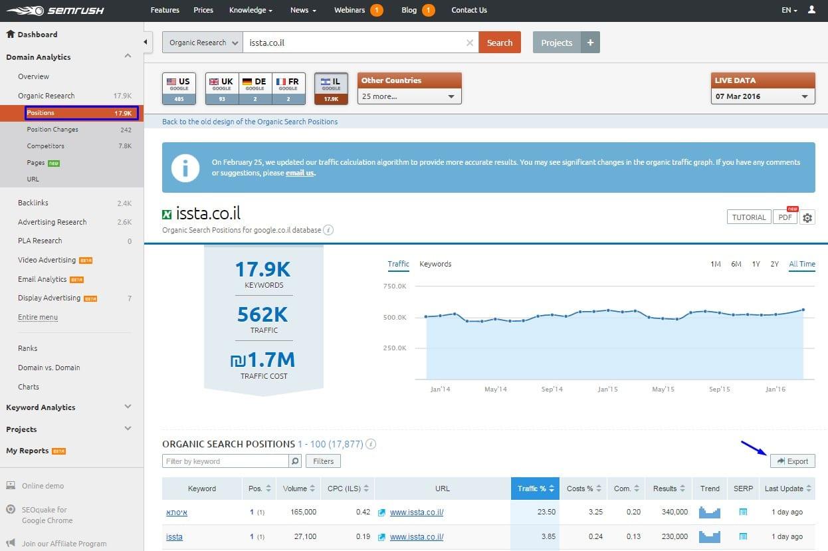Screen dimensions: 828x551
Task: Open Live Data date dropdown
Action: click(x=763, y=96)
